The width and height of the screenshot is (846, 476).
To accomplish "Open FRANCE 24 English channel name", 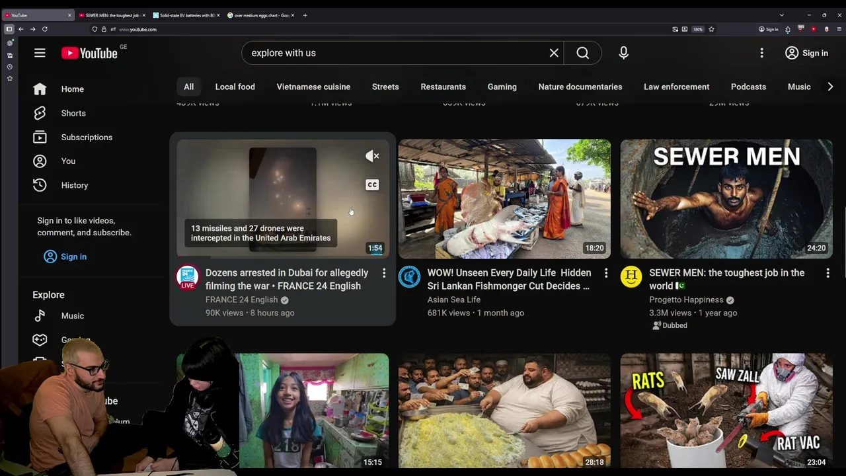I will 241,300.
